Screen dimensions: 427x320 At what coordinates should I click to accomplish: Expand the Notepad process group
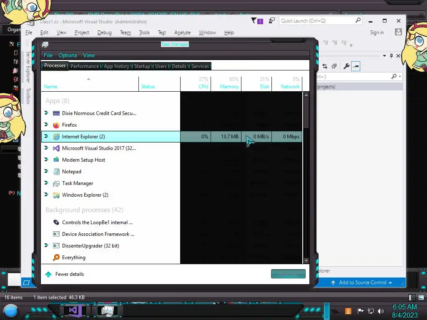pos(46,171)
